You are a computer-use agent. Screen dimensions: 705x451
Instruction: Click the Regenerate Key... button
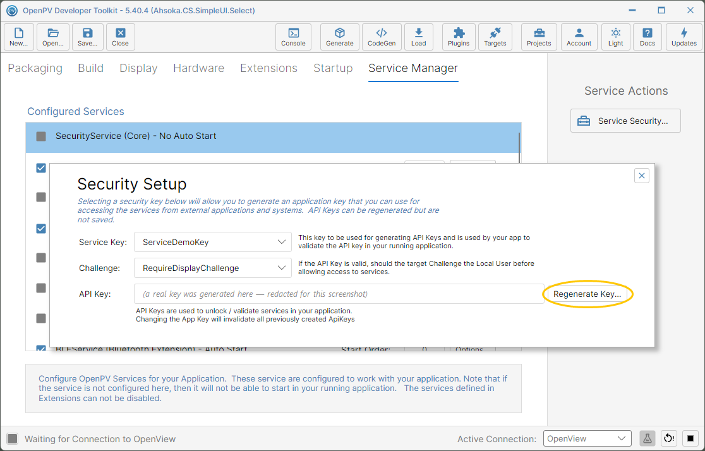(587, 294)
